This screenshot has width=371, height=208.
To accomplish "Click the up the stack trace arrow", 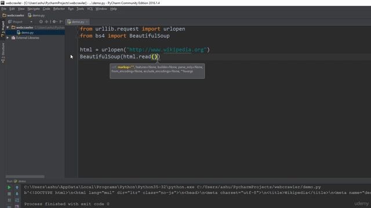I will click(x=17, y=187).
